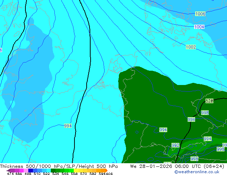Click the 1002 isobar label
Viewport: 227px width, 175px height.
[191, 47]
